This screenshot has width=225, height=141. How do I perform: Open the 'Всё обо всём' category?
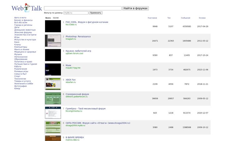[x=21, y=23]
